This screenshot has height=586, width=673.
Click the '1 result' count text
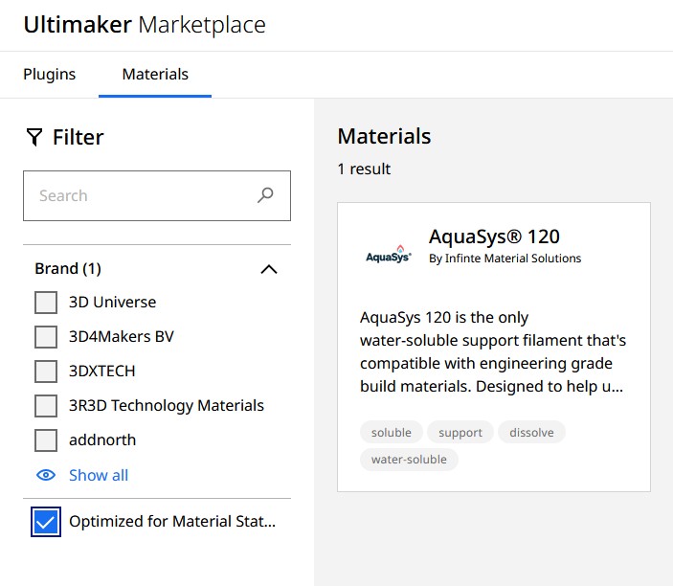(x=364, y=169)
